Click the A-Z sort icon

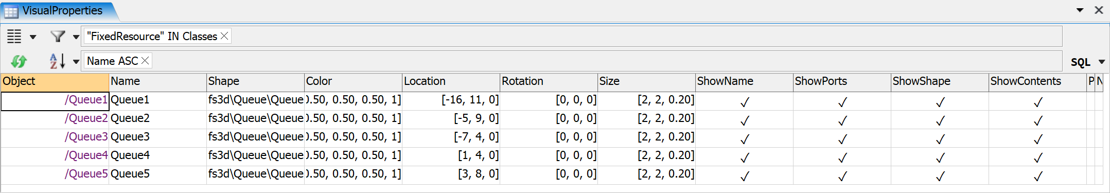[x=58, y=61]
